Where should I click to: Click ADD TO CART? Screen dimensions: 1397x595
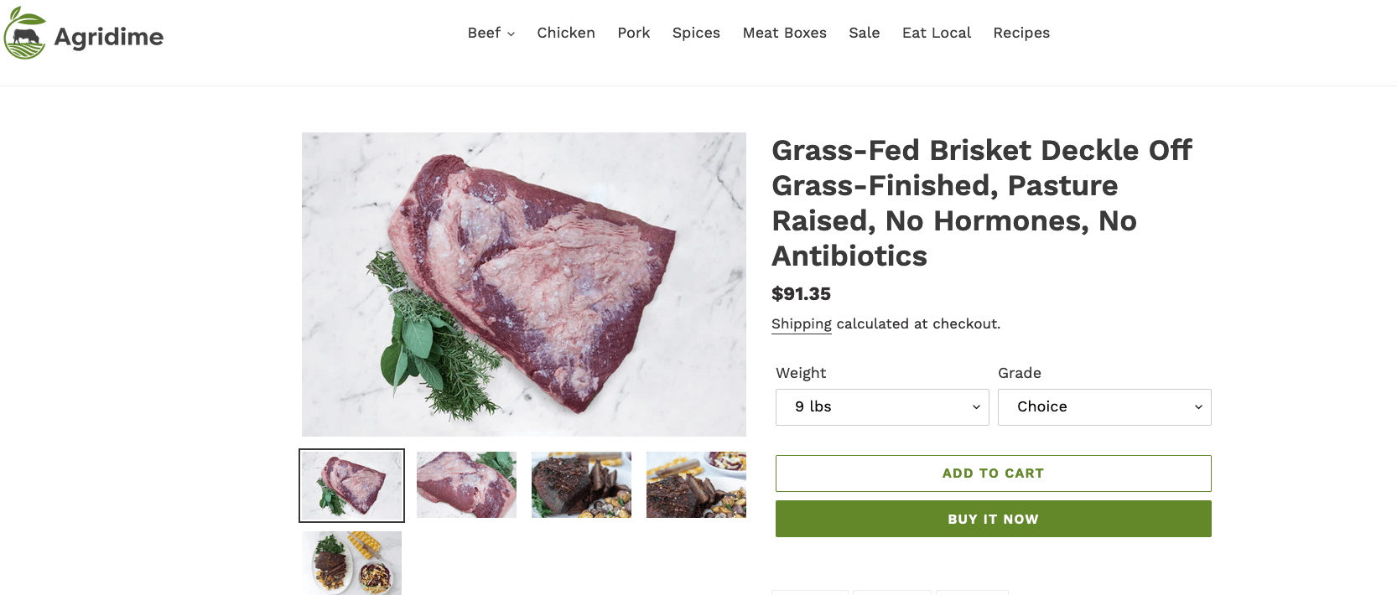point(993,473)
